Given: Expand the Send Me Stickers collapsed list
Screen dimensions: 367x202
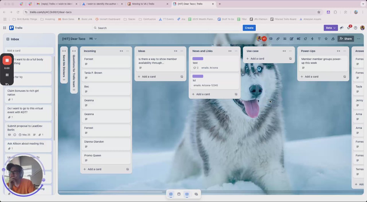Looking at the screenshot, I should (x=64, y=51).
